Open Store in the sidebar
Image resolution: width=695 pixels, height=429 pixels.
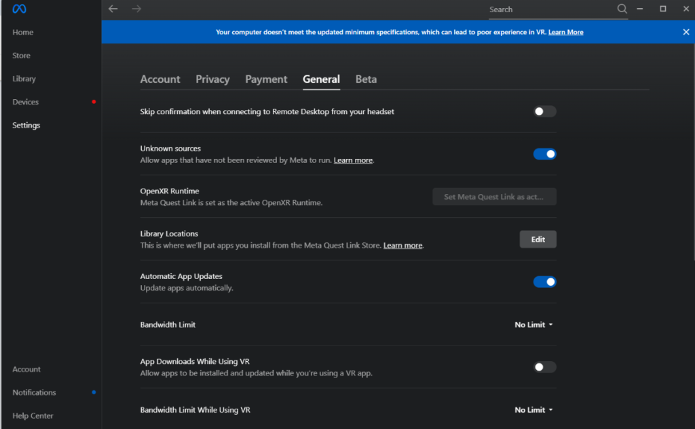(x=21, y=56)
